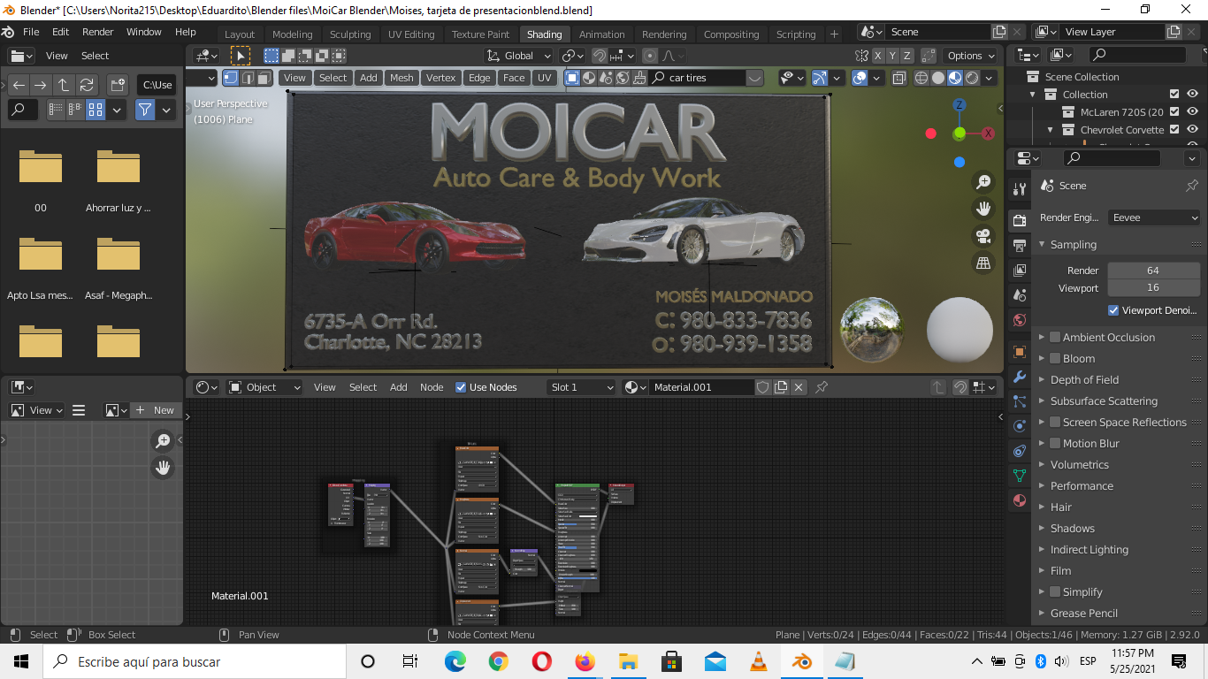
Task: Open the Global transform orientation dropdown
Action: click(x=517, y=56)
